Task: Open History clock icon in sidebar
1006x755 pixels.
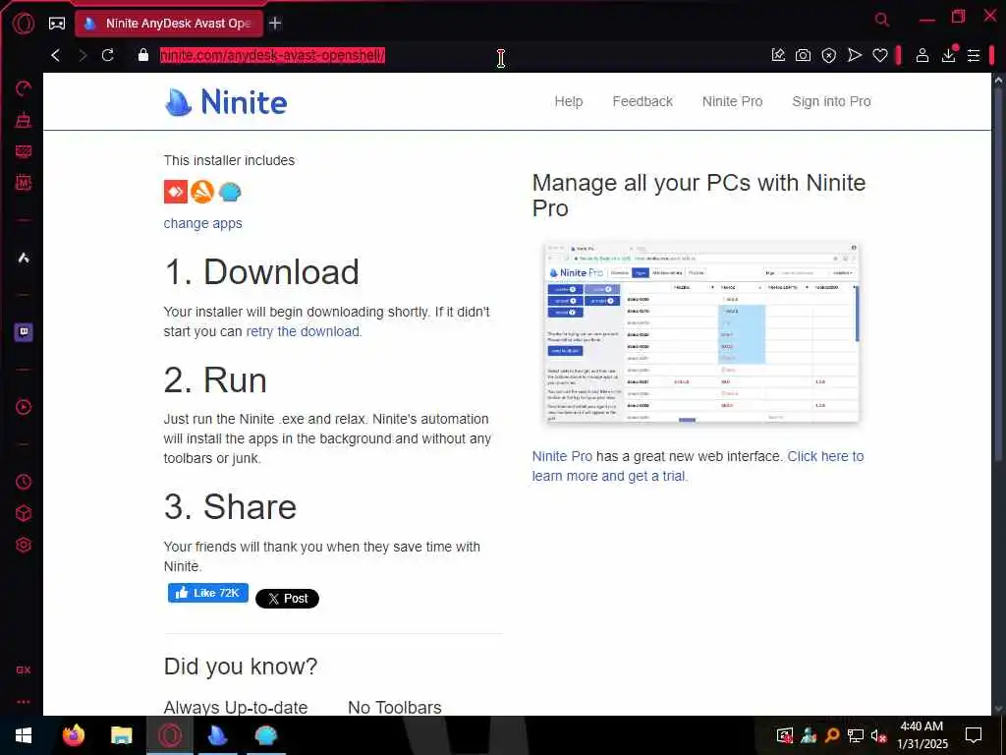Action: tap(24, 482)
